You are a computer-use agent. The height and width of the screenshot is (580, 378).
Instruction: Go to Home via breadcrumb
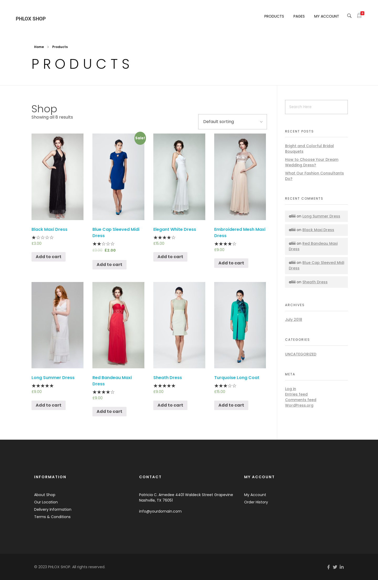(39, 47)
